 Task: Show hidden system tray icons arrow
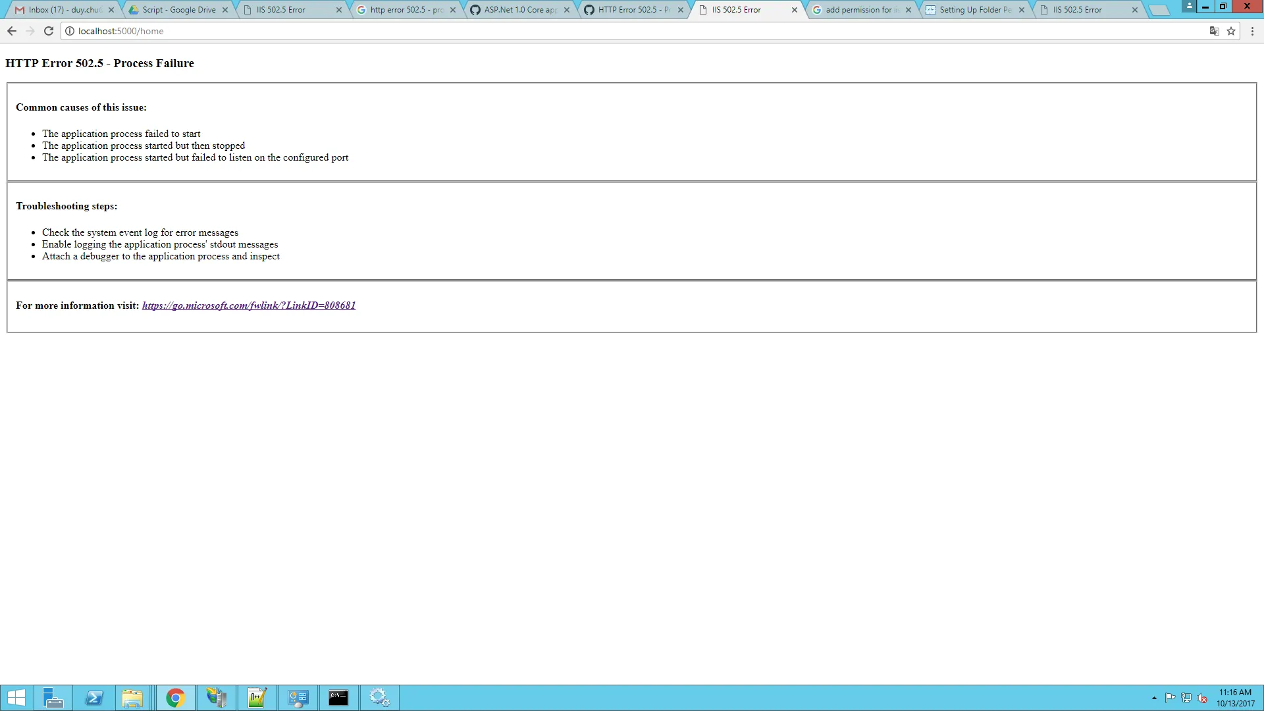1154,698
